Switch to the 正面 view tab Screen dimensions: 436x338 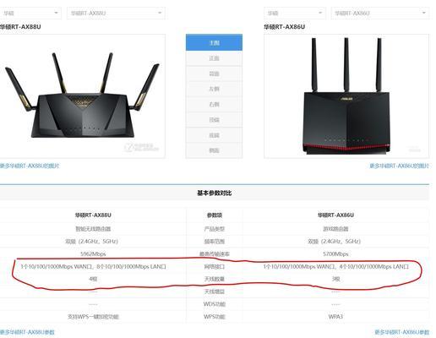214,58
